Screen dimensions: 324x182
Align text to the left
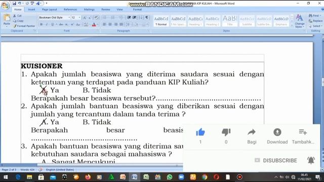pyautogui.click(x=104, y=25)
